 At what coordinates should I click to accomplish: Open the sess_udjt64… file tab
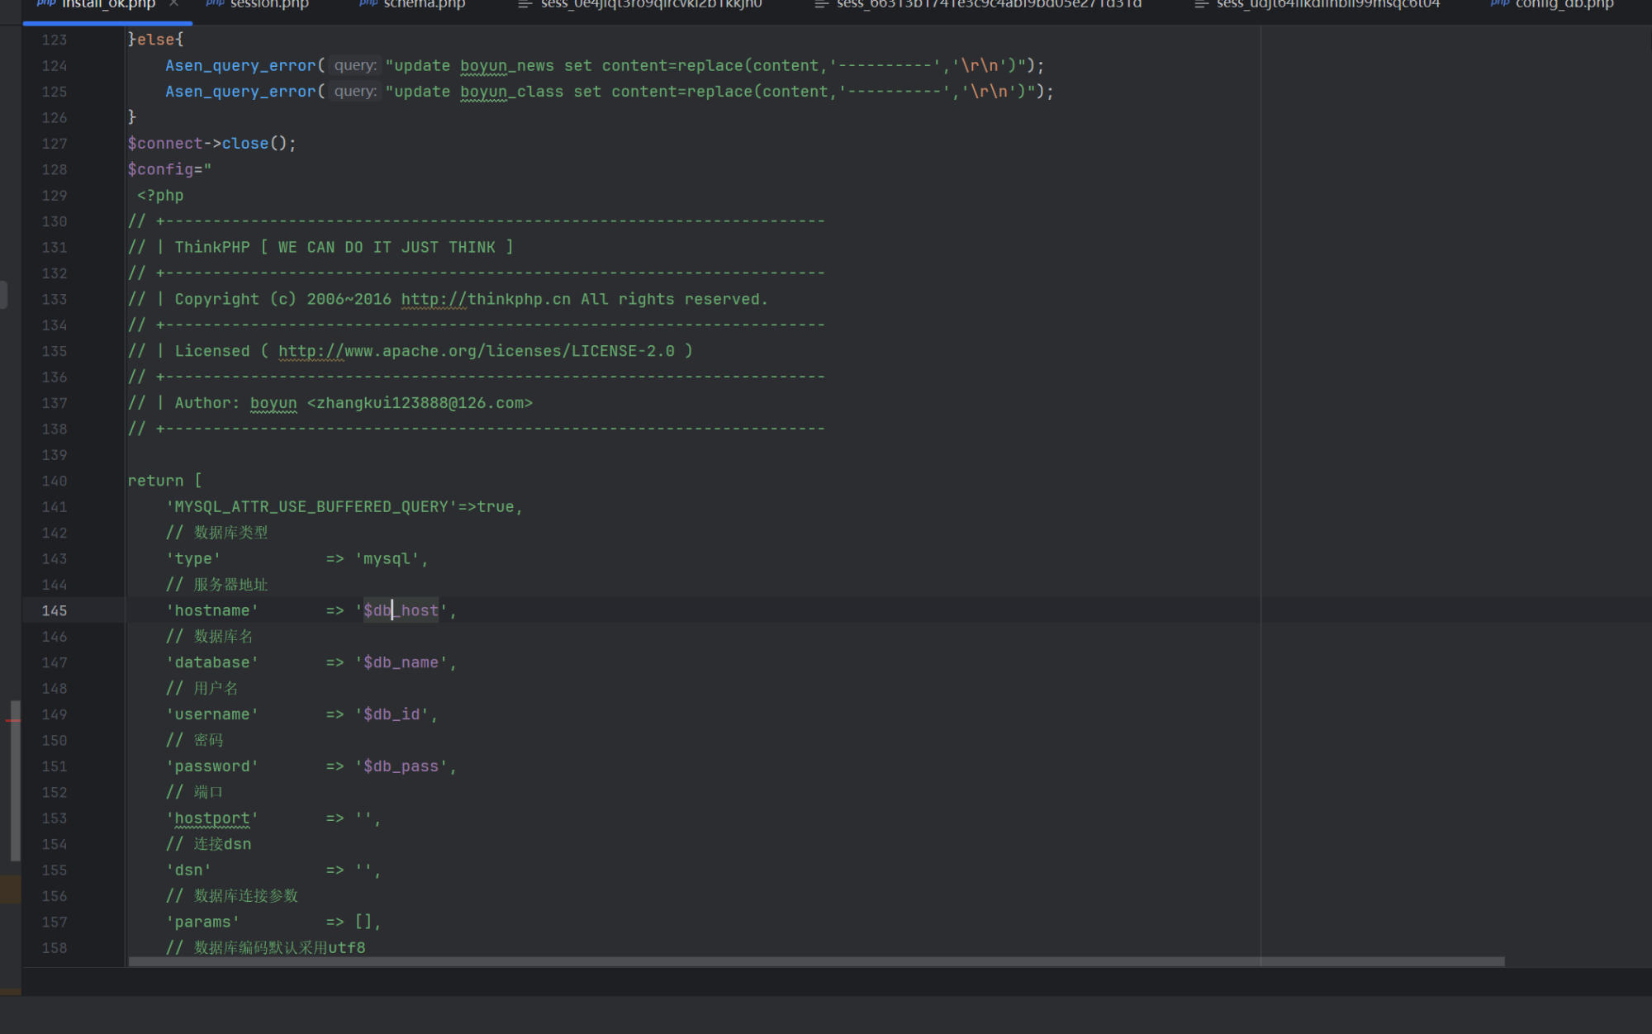(1317, 5)
